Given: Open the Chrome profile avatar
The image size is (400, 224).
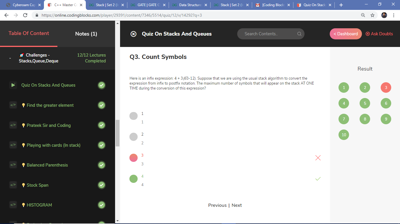Looking at the screenshot, I should click(x=384, y=15).
